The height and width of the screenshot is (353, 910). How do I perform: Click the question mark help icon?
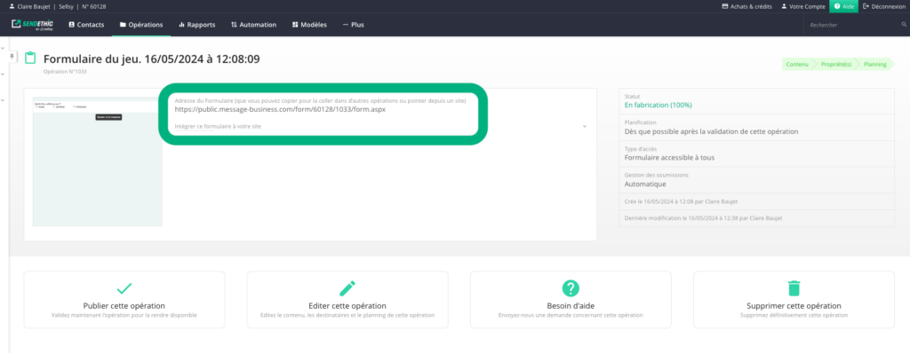(571, 288)
